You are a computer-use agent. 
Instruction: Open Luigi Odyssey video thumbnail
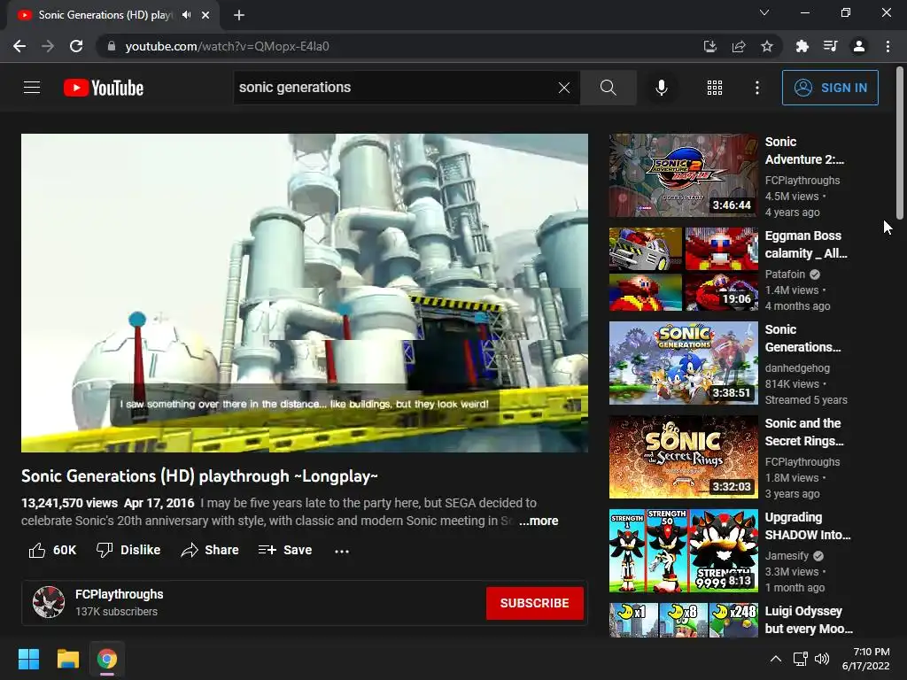pyautogui.click(x=683, y=620)
